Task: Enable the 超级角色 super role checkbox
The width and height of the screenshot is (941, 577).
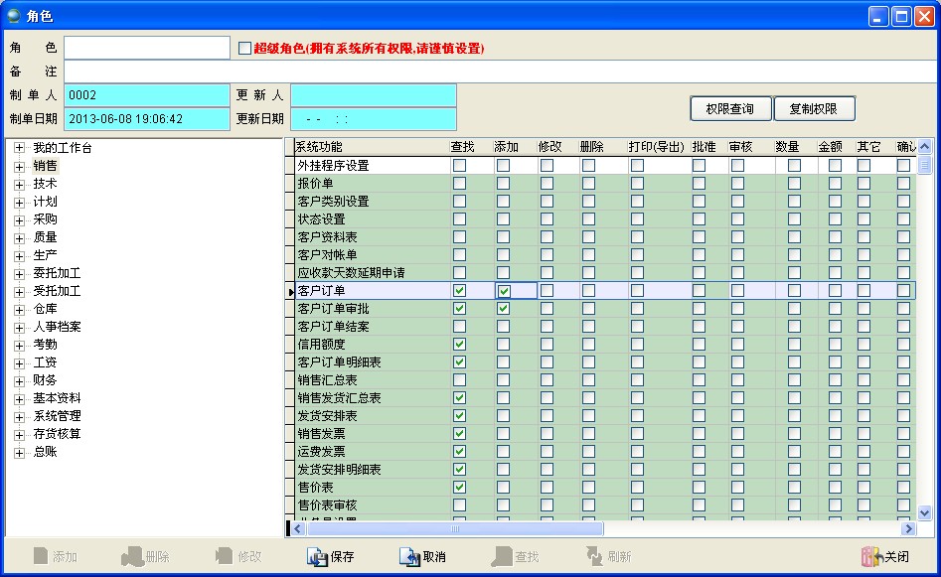Action: (x=245, y=48)
